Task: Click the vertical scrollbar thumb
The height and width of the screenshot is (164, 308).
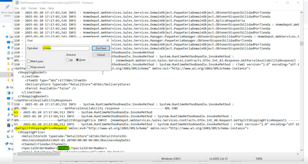Action: click(301, 43)
